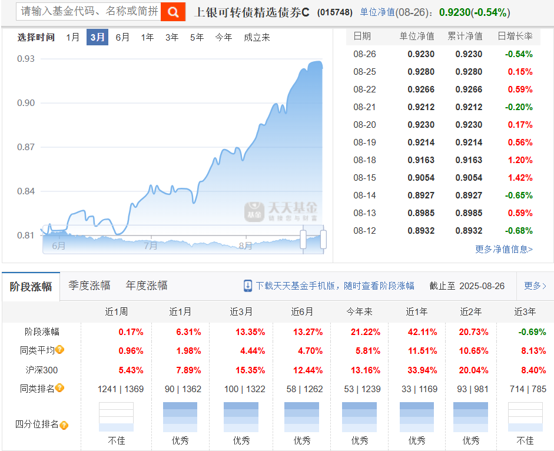The image size is (554, 451).
Task: Click the 日增长率 column header
Action: click(x=515, y=36)
